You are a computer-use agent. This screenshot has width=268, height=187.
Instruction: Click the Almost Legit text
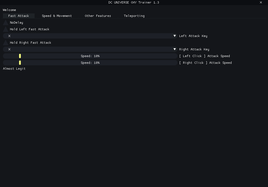point(14,69)
